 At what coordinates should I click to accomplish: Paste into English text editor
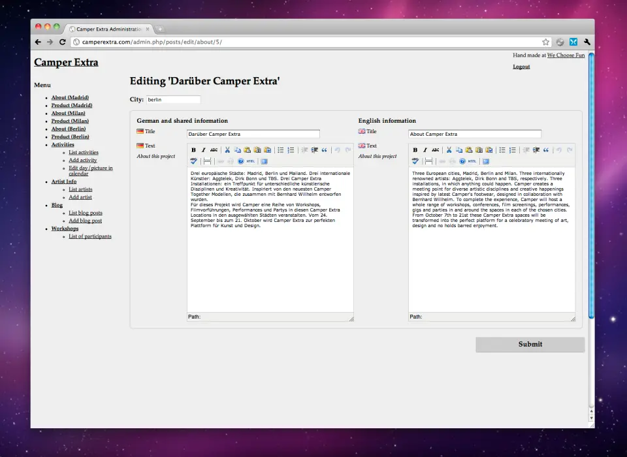(469, 150)
